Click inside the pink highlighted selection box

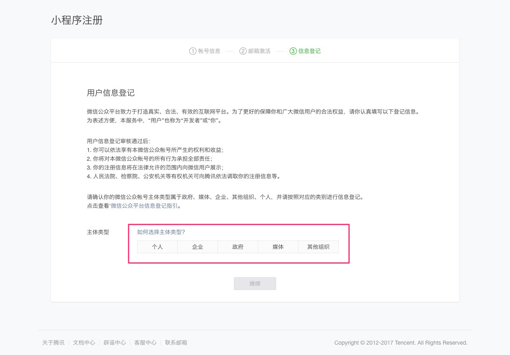239,243
